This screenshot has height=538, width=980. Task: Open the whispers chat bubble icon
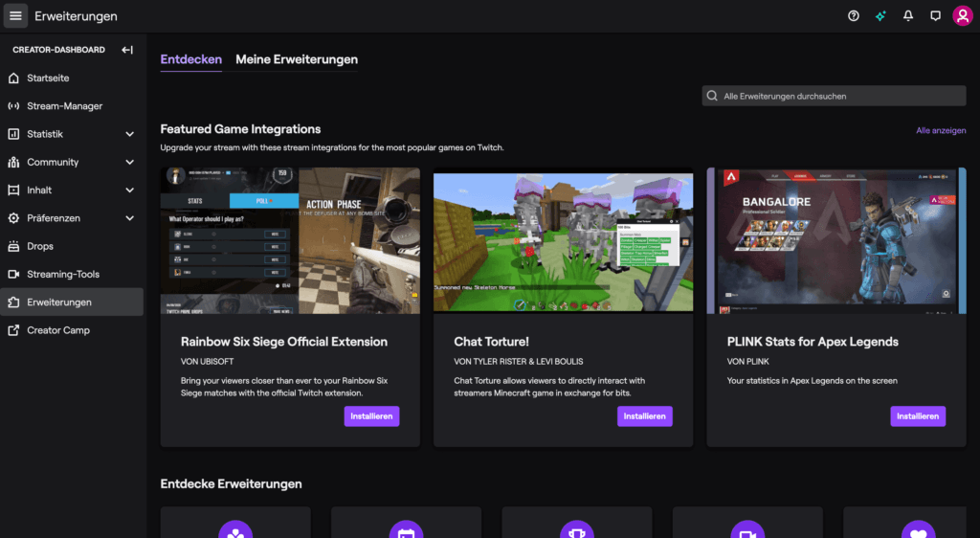tap(935, 16)
